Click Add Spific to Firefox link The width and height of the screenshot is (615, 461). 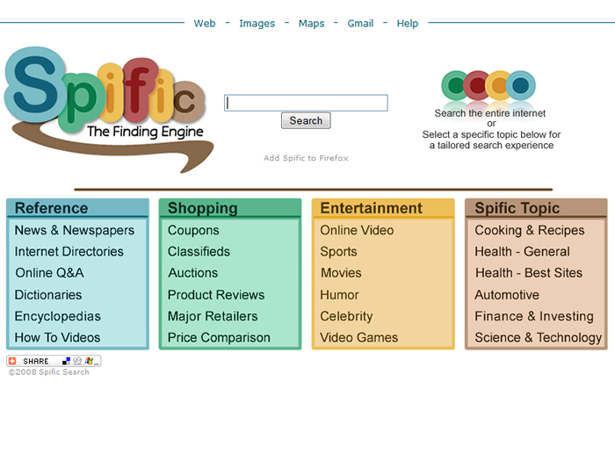[x=306, y=158]
